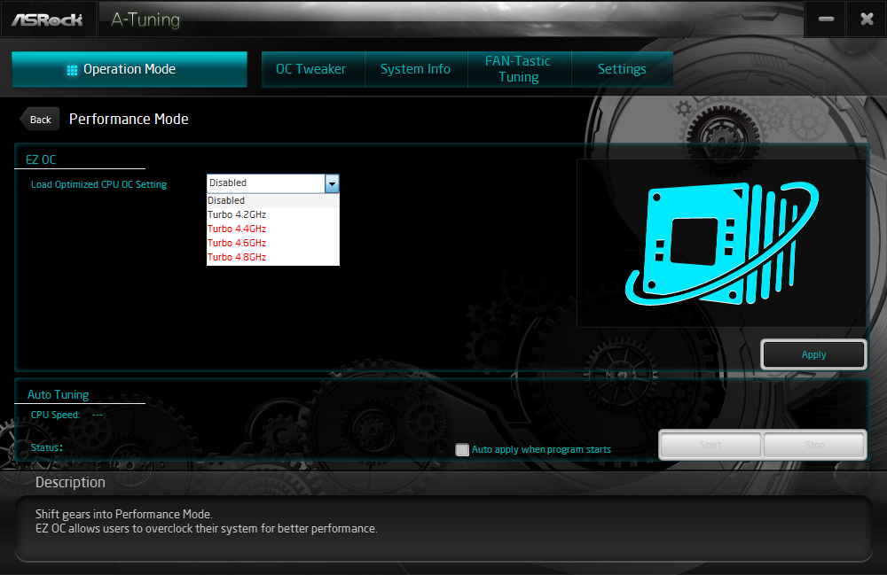The width and height of the screenshot is (887, 575).
Task: Click the EZ OC section heading
Action: point(41,159)
